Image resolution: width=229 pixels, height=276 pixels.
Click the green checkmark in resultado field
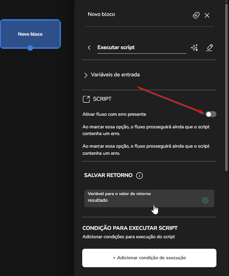[205, 200]
